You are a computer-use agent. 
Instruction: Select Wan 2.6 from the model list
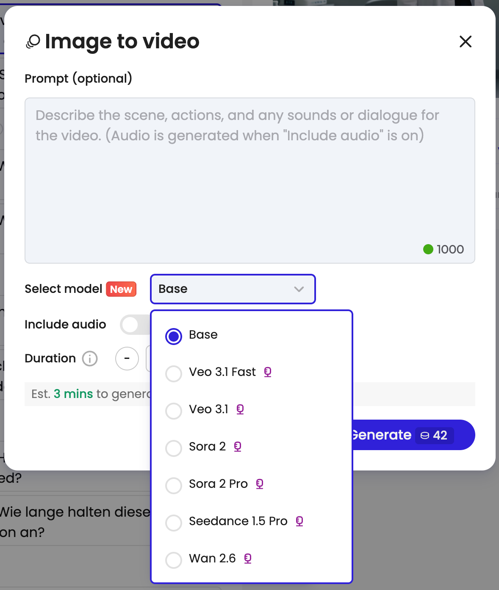point(174,560)
